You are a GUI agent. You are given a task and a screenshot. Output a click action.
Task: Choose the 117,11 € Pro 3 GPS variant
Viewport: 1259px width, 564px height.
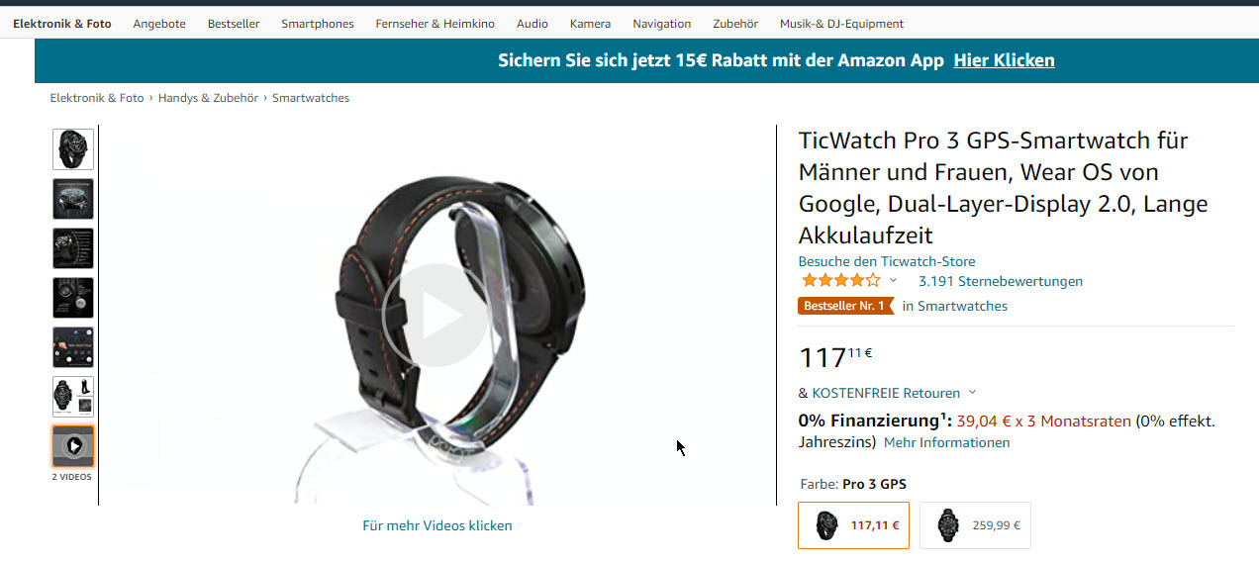tap(853, 525)
